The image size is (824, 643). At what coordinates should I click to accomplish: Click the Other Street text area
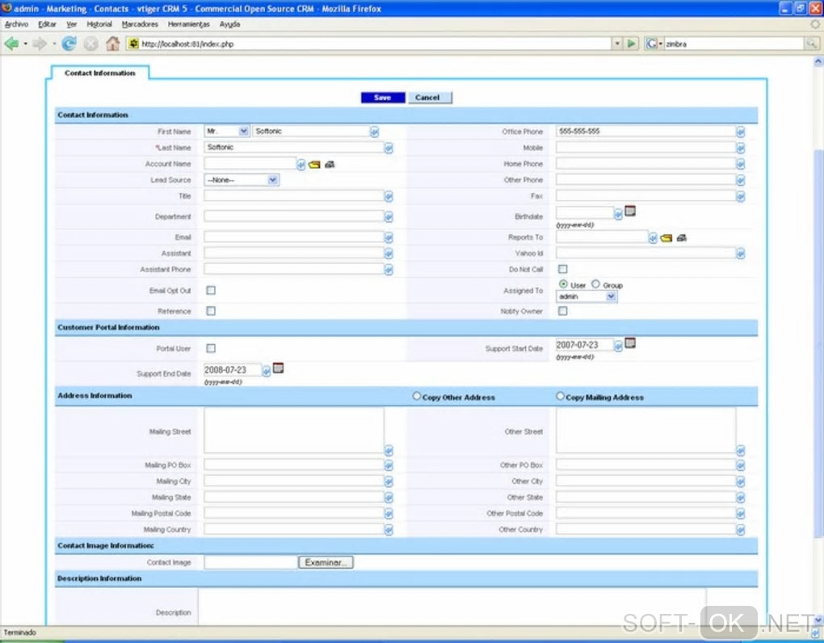[x=645, y=431]
